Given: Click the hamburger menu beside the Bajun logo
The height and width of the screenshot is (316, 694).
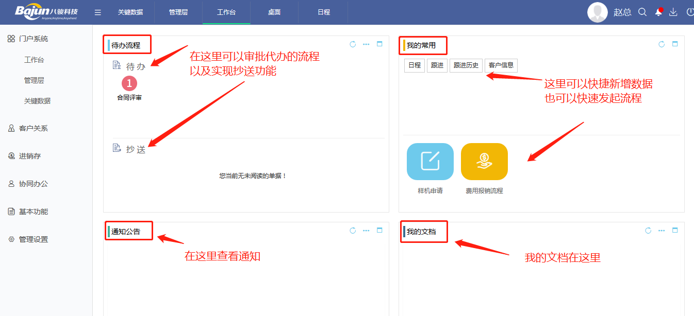Looking at the screenshot, I should pos(97,11).
